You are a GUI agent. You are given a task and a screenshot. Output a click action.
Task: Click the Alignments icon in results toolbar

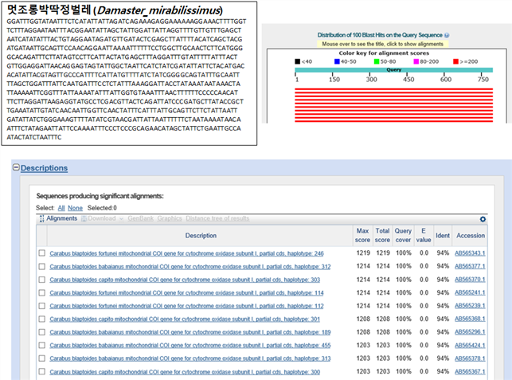(41, 218)
